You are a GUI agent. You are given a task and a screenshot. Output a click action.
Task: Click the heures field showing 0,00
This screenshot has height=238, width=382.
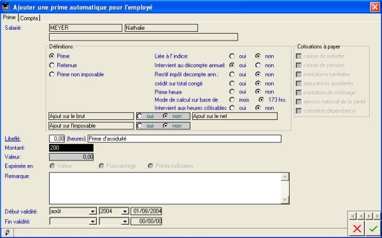point(57,138)
